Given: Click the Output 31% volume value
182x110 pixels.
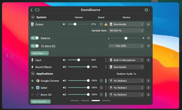Looking at the screenshot, I should [93, 24].
